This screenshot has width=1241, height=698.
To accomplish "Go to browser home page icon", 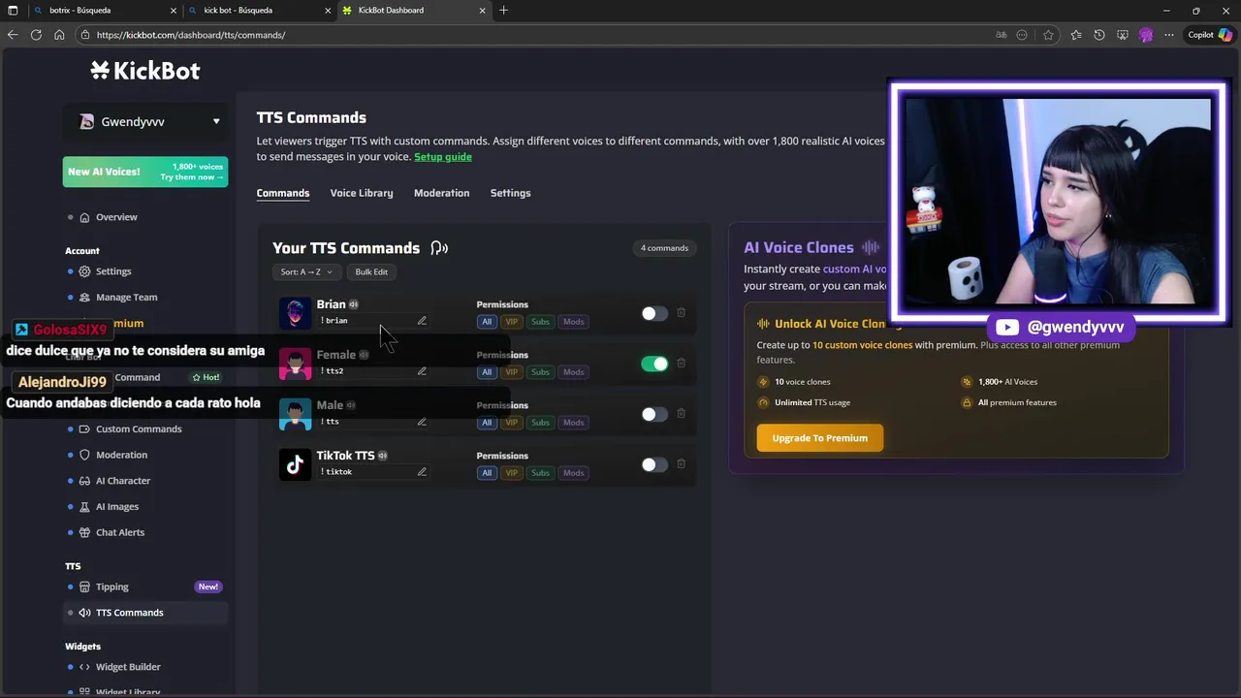I will [x=59, y=35].
